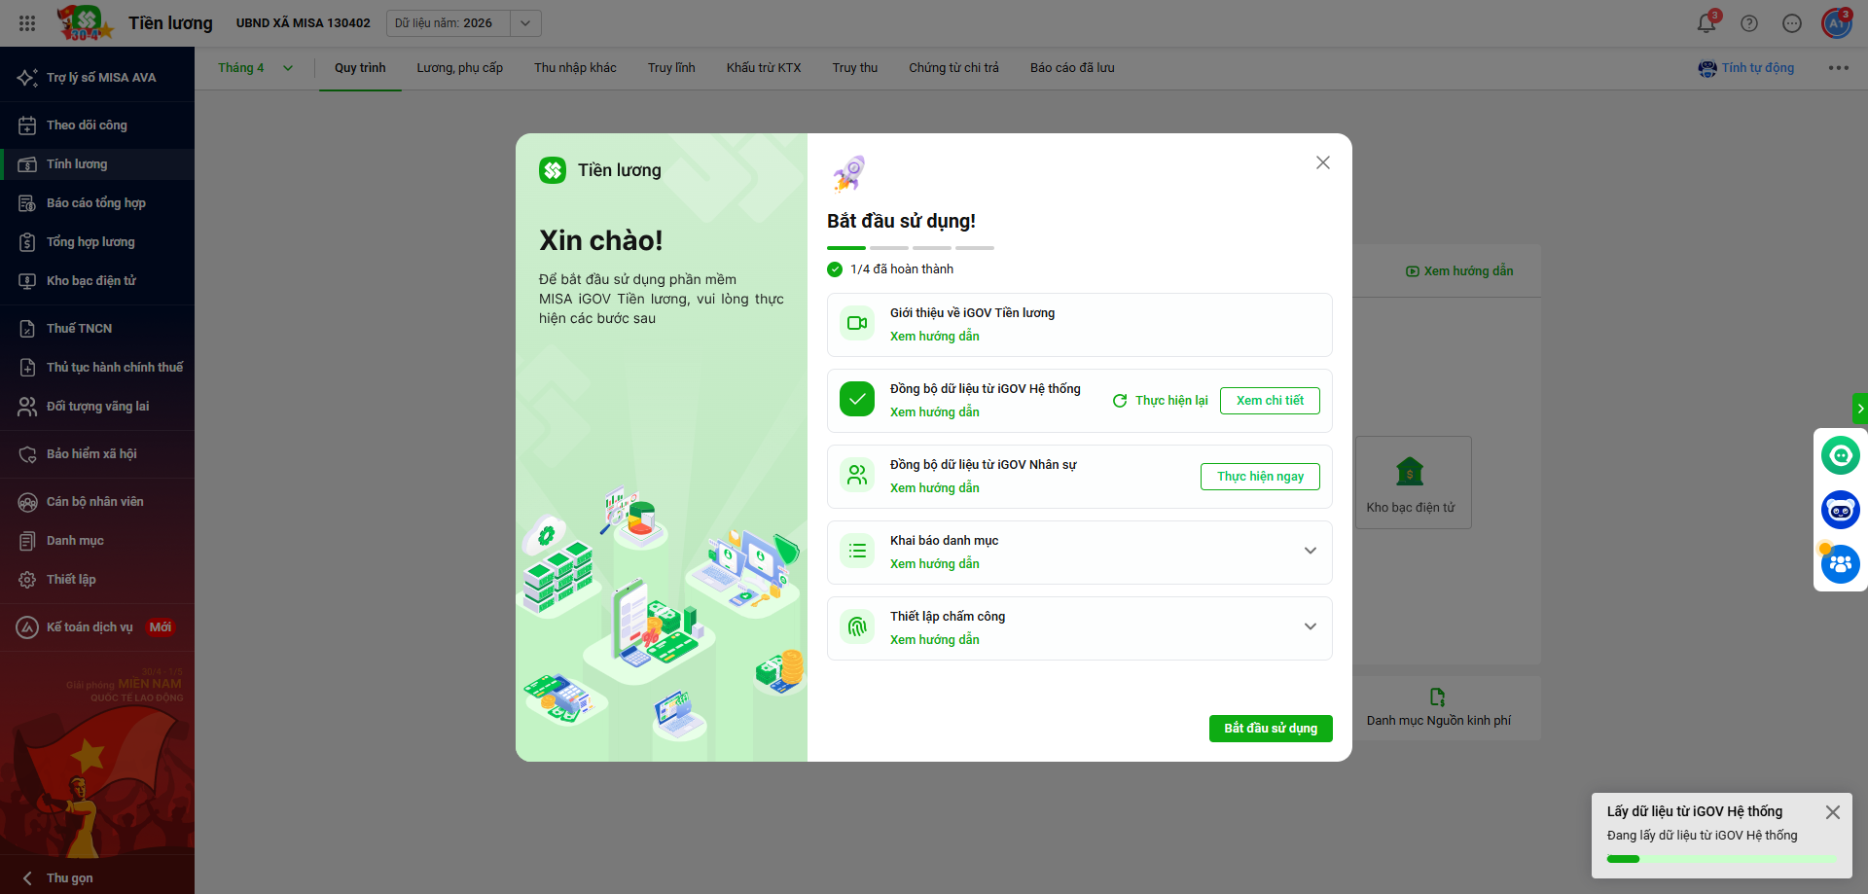This screenshot has width=1868, height=894.
Task: Collapse the sidebar with Thu gọn
Action: [97, 877]
